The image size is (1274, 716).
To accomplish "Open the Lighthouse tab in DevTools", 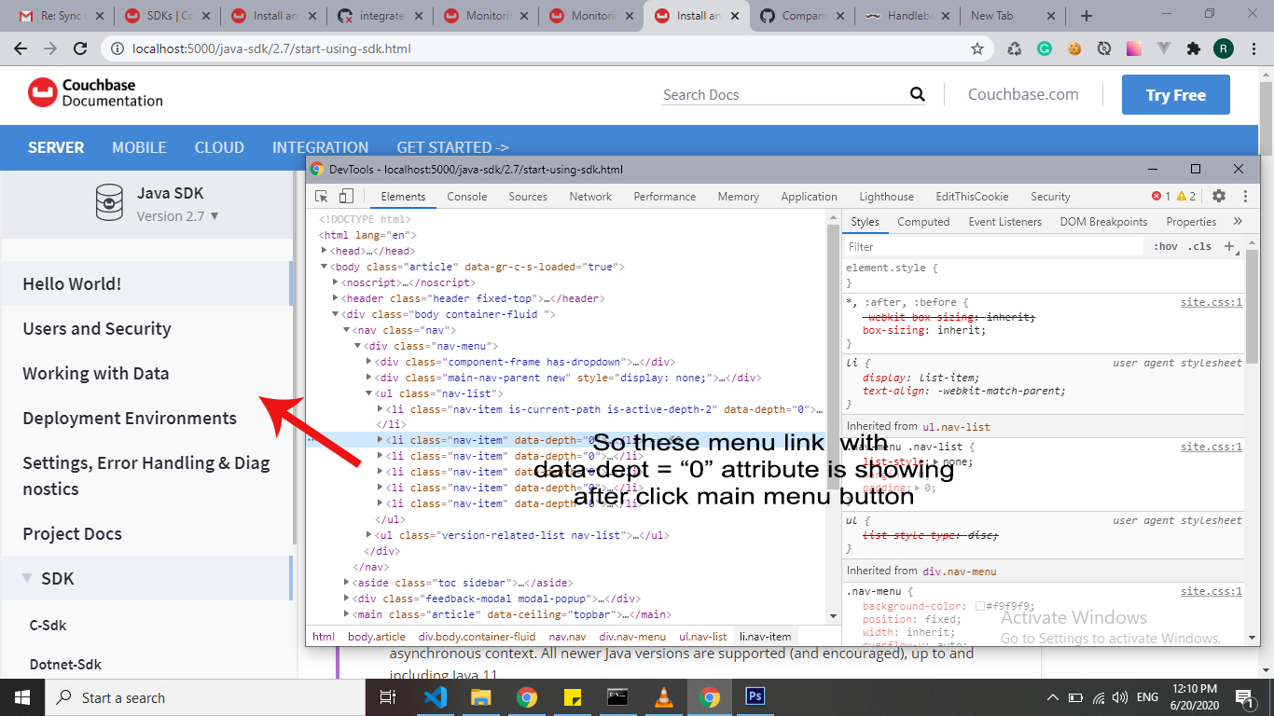I will 886,197.
